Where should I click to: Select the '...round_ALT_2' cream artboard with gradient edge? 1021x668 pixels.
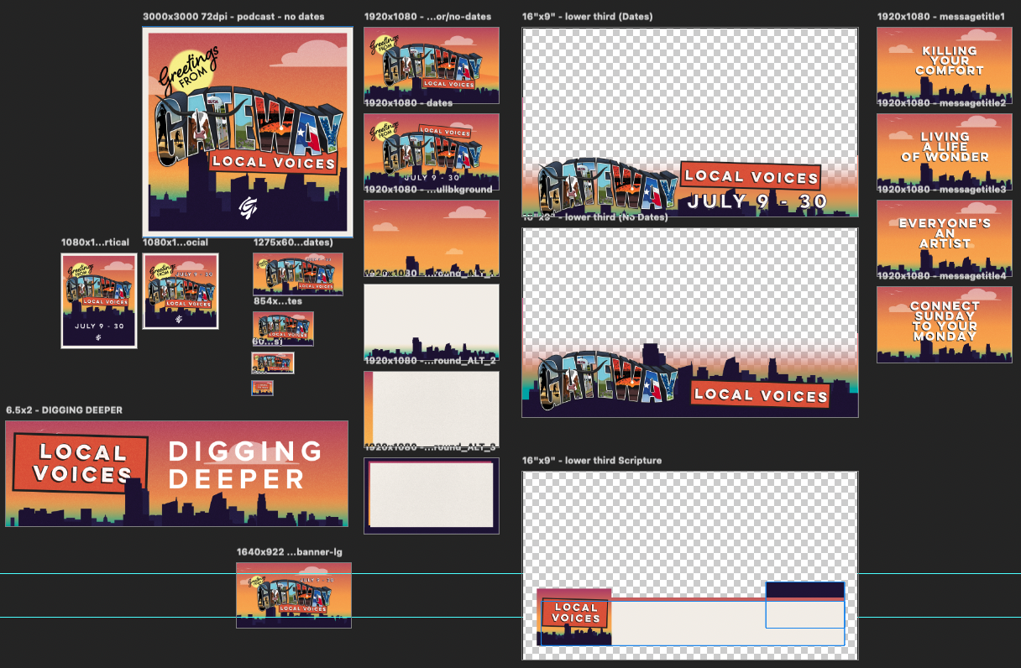pyautogui.click(x=432, y=409)
